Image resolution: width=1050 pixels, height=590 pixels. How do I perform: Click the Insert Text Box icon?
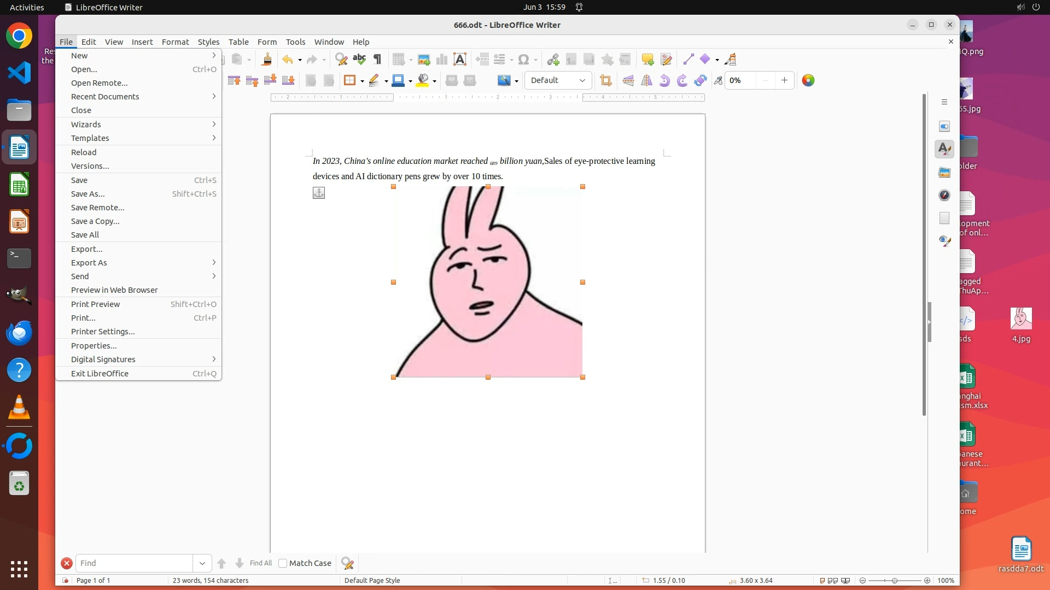click(x=460, y=60)
